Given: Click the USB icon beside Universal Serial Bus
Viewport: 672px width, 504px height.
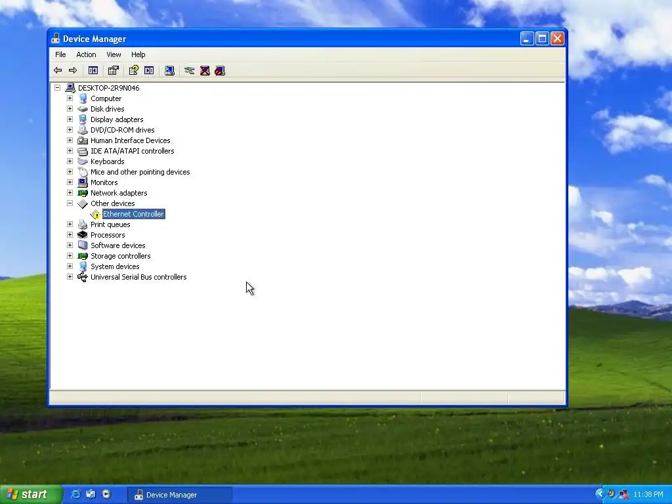Looking at the screenshot, I should pyautogui.click(x=83, y=277).
